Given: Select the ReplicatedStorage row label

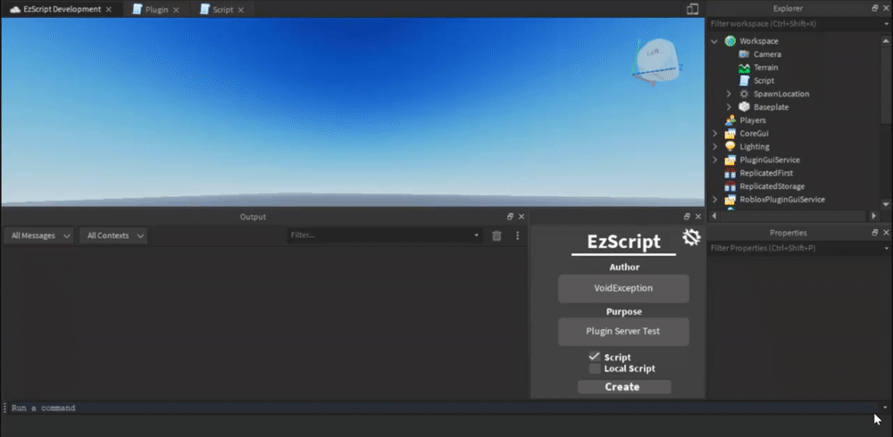Looking at the screenshot, I should (772, 186).
